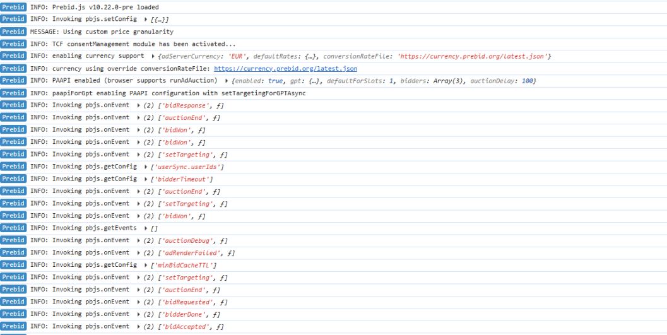The height and width of the screenshot is (335, 667).
Task: Expand the 'minBidCacheTTL' getConfig array
Action: (x=146, y=265)
